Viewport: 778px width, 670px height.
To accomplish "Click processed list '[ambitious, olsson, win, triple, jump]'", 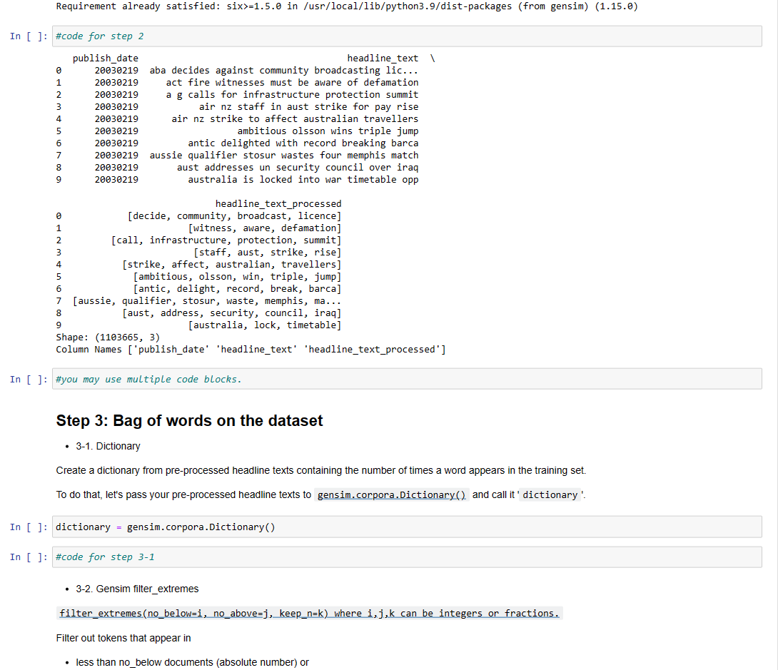I will point(237,277).
